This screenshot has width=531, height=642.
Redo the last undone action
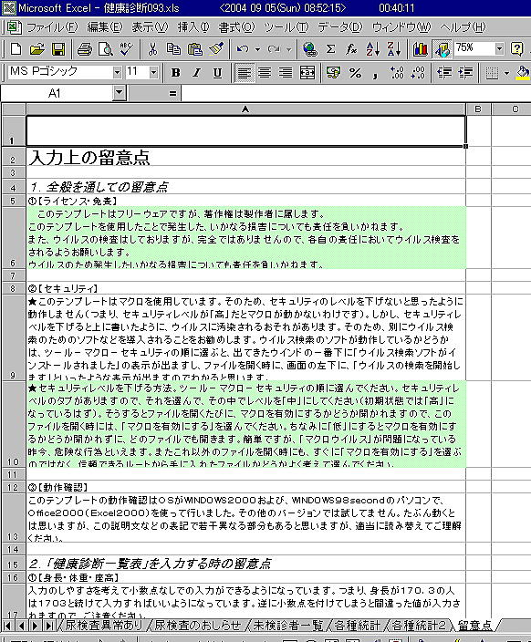click(x=274, y=49)
